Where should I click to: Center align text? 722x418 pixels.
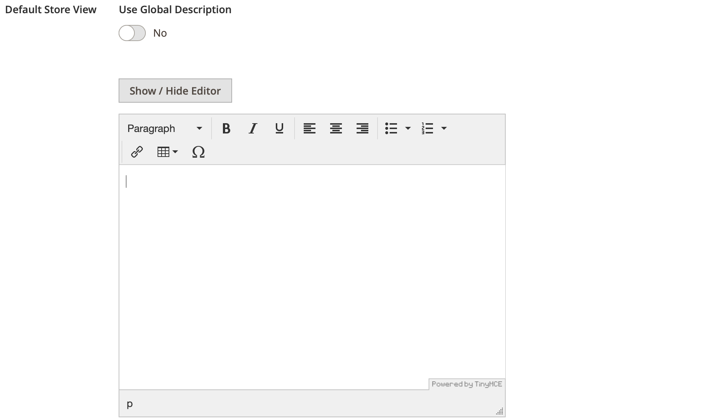336,128
